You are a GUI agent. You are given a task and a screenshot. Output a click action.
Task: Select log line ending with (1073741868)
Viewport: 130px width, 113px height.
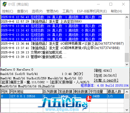click(60, 48)
